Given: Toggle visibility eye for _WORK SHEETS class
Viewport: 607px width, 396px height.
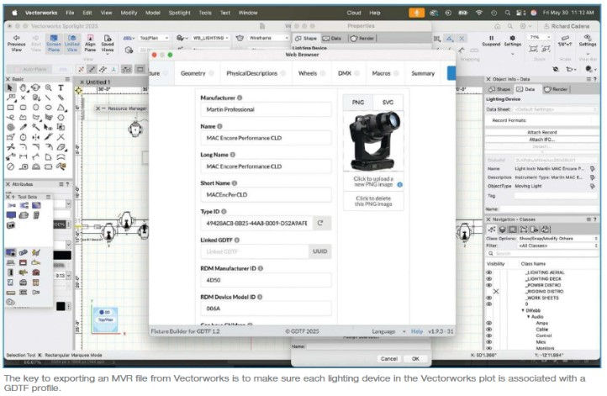Looking at the screenshot, I should (x=489, y=298).
